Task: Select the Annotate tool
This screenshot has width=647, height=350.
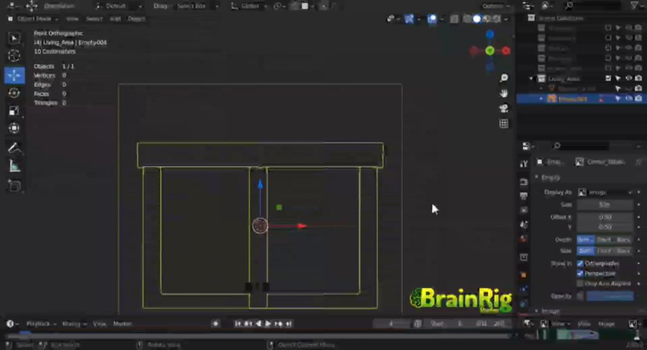Action: pyautogui.click(x=15, y=148)
